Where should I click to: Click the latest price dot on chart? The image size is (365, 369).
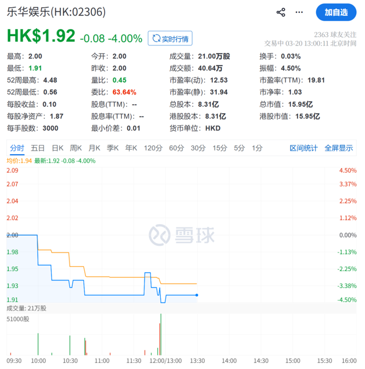click(x=196, y=295)
